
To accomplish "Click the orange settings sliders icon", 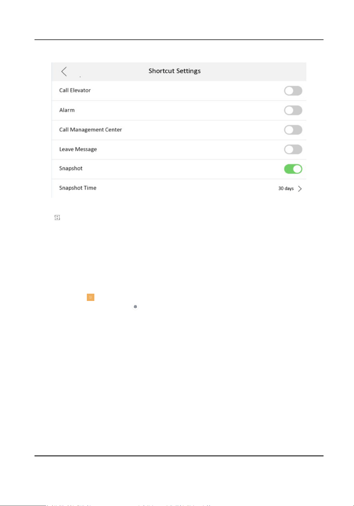I will click(91, 297).
